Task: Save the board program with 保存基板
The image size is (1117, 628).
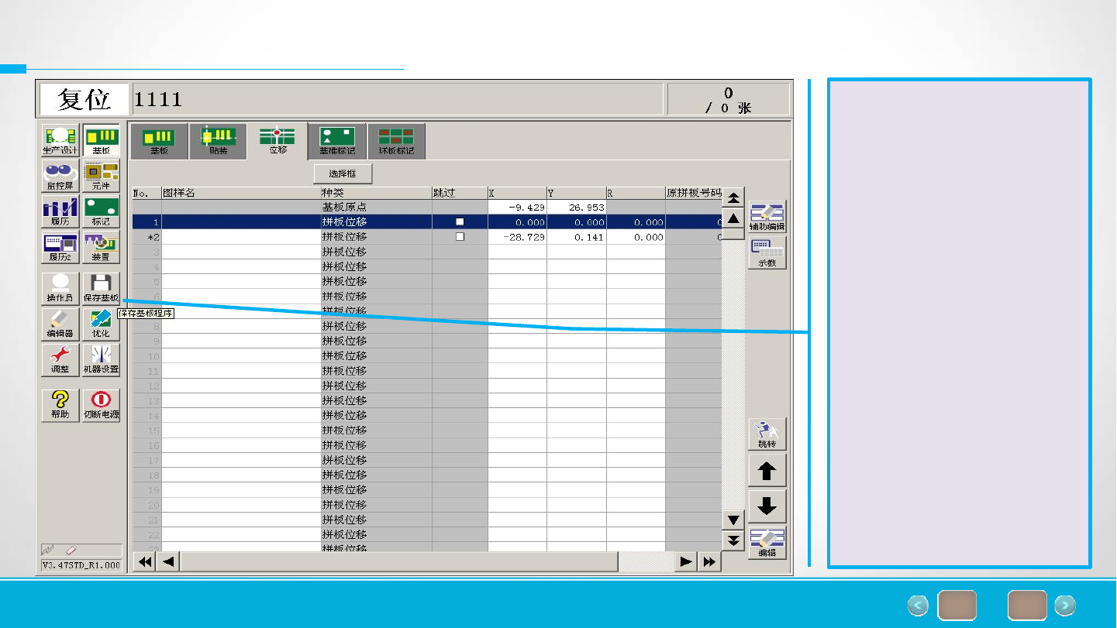Action: coord(101,288)
